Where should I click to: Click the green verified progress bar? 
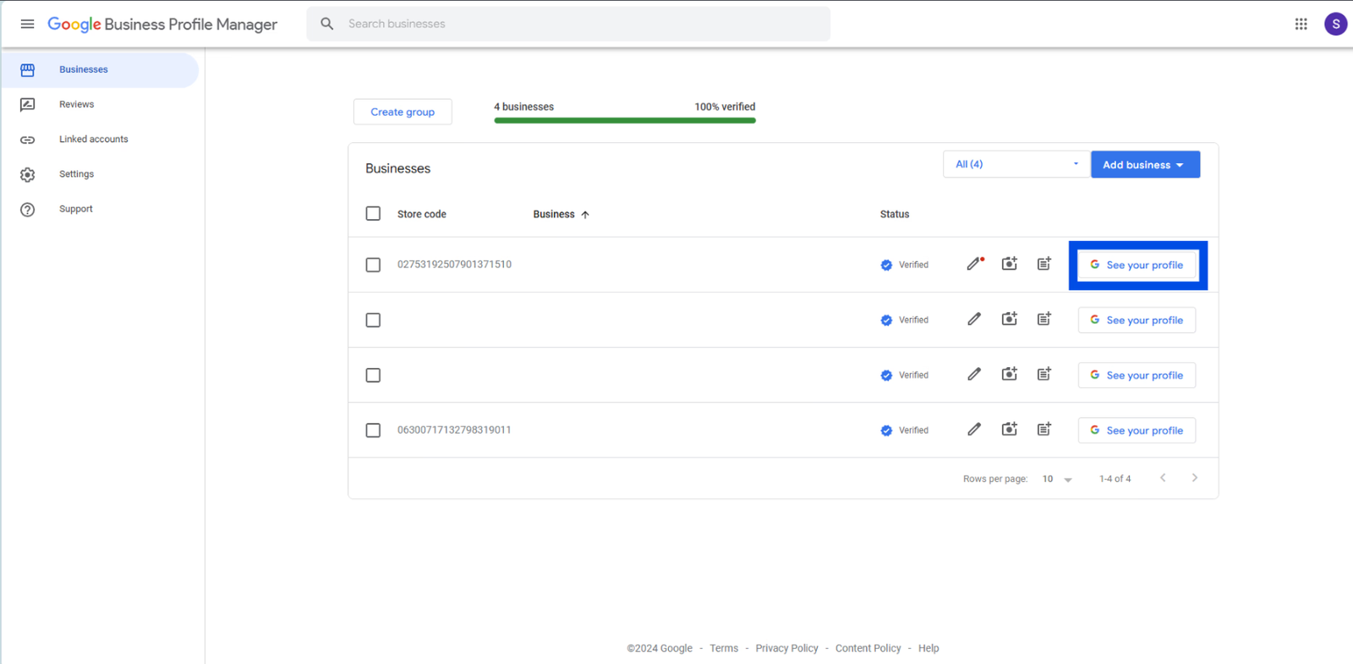pos(624,120)
